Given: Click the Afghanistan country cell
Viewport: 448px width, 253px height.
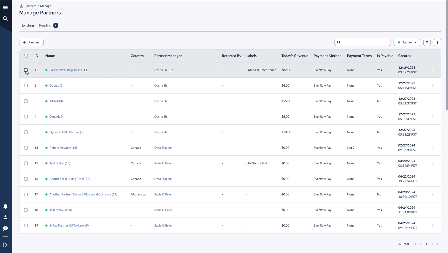Looking at the screenshot, I should (139, 194).
